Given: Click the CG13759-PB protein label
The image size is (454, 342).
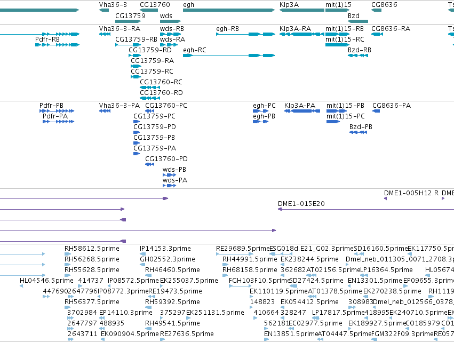Looking at the screenshot, I should (154, 138).
